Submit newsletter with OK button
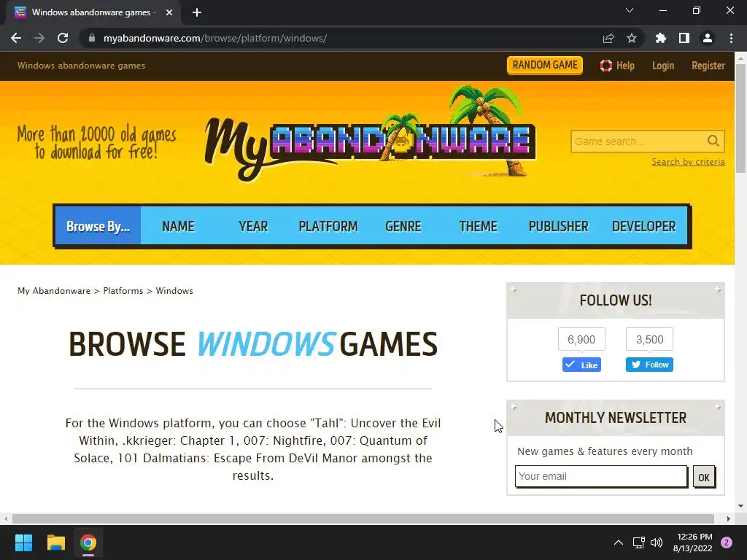 tap(704, 477)
